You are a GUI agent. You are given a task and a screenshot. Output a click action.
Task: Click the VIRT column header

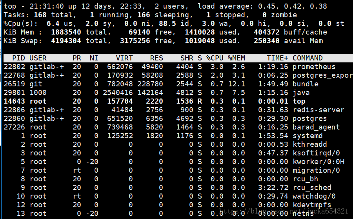tap(124, 58)
